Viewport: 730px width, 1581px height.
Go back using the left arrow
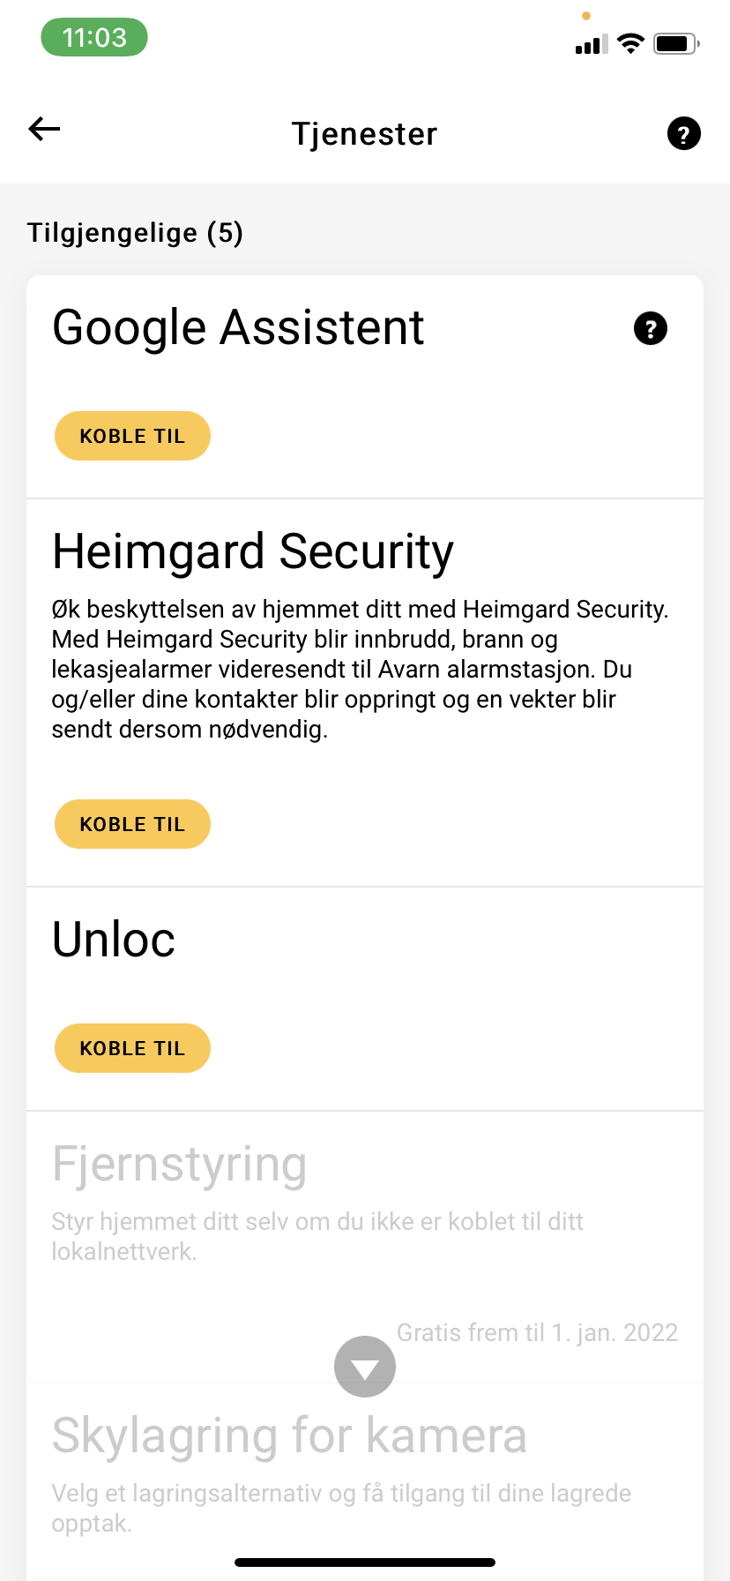point(44,131)
